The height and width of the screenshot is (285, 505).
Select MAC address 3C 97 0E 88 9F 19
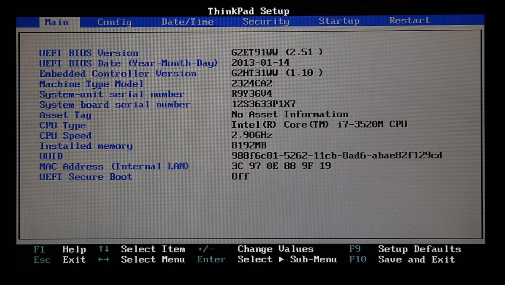281,166
